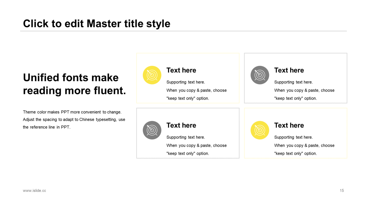Select "Text here" heading in the bottom-right card
Image resolution: width=367 pixels, height=206 pixels.
[x=289, y=125]
